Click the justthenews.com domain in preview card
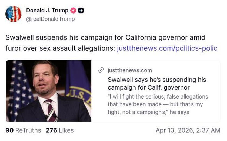Viewport: 227px width, 141px height. (x=130, y=70)
